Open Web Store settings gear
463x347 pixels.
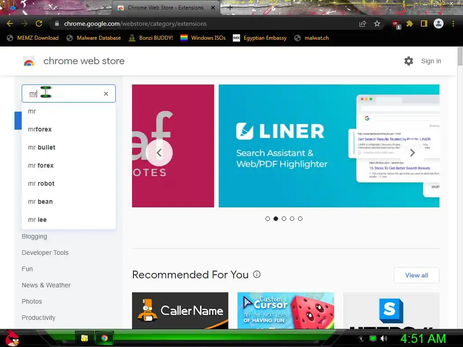coord(409,61)
